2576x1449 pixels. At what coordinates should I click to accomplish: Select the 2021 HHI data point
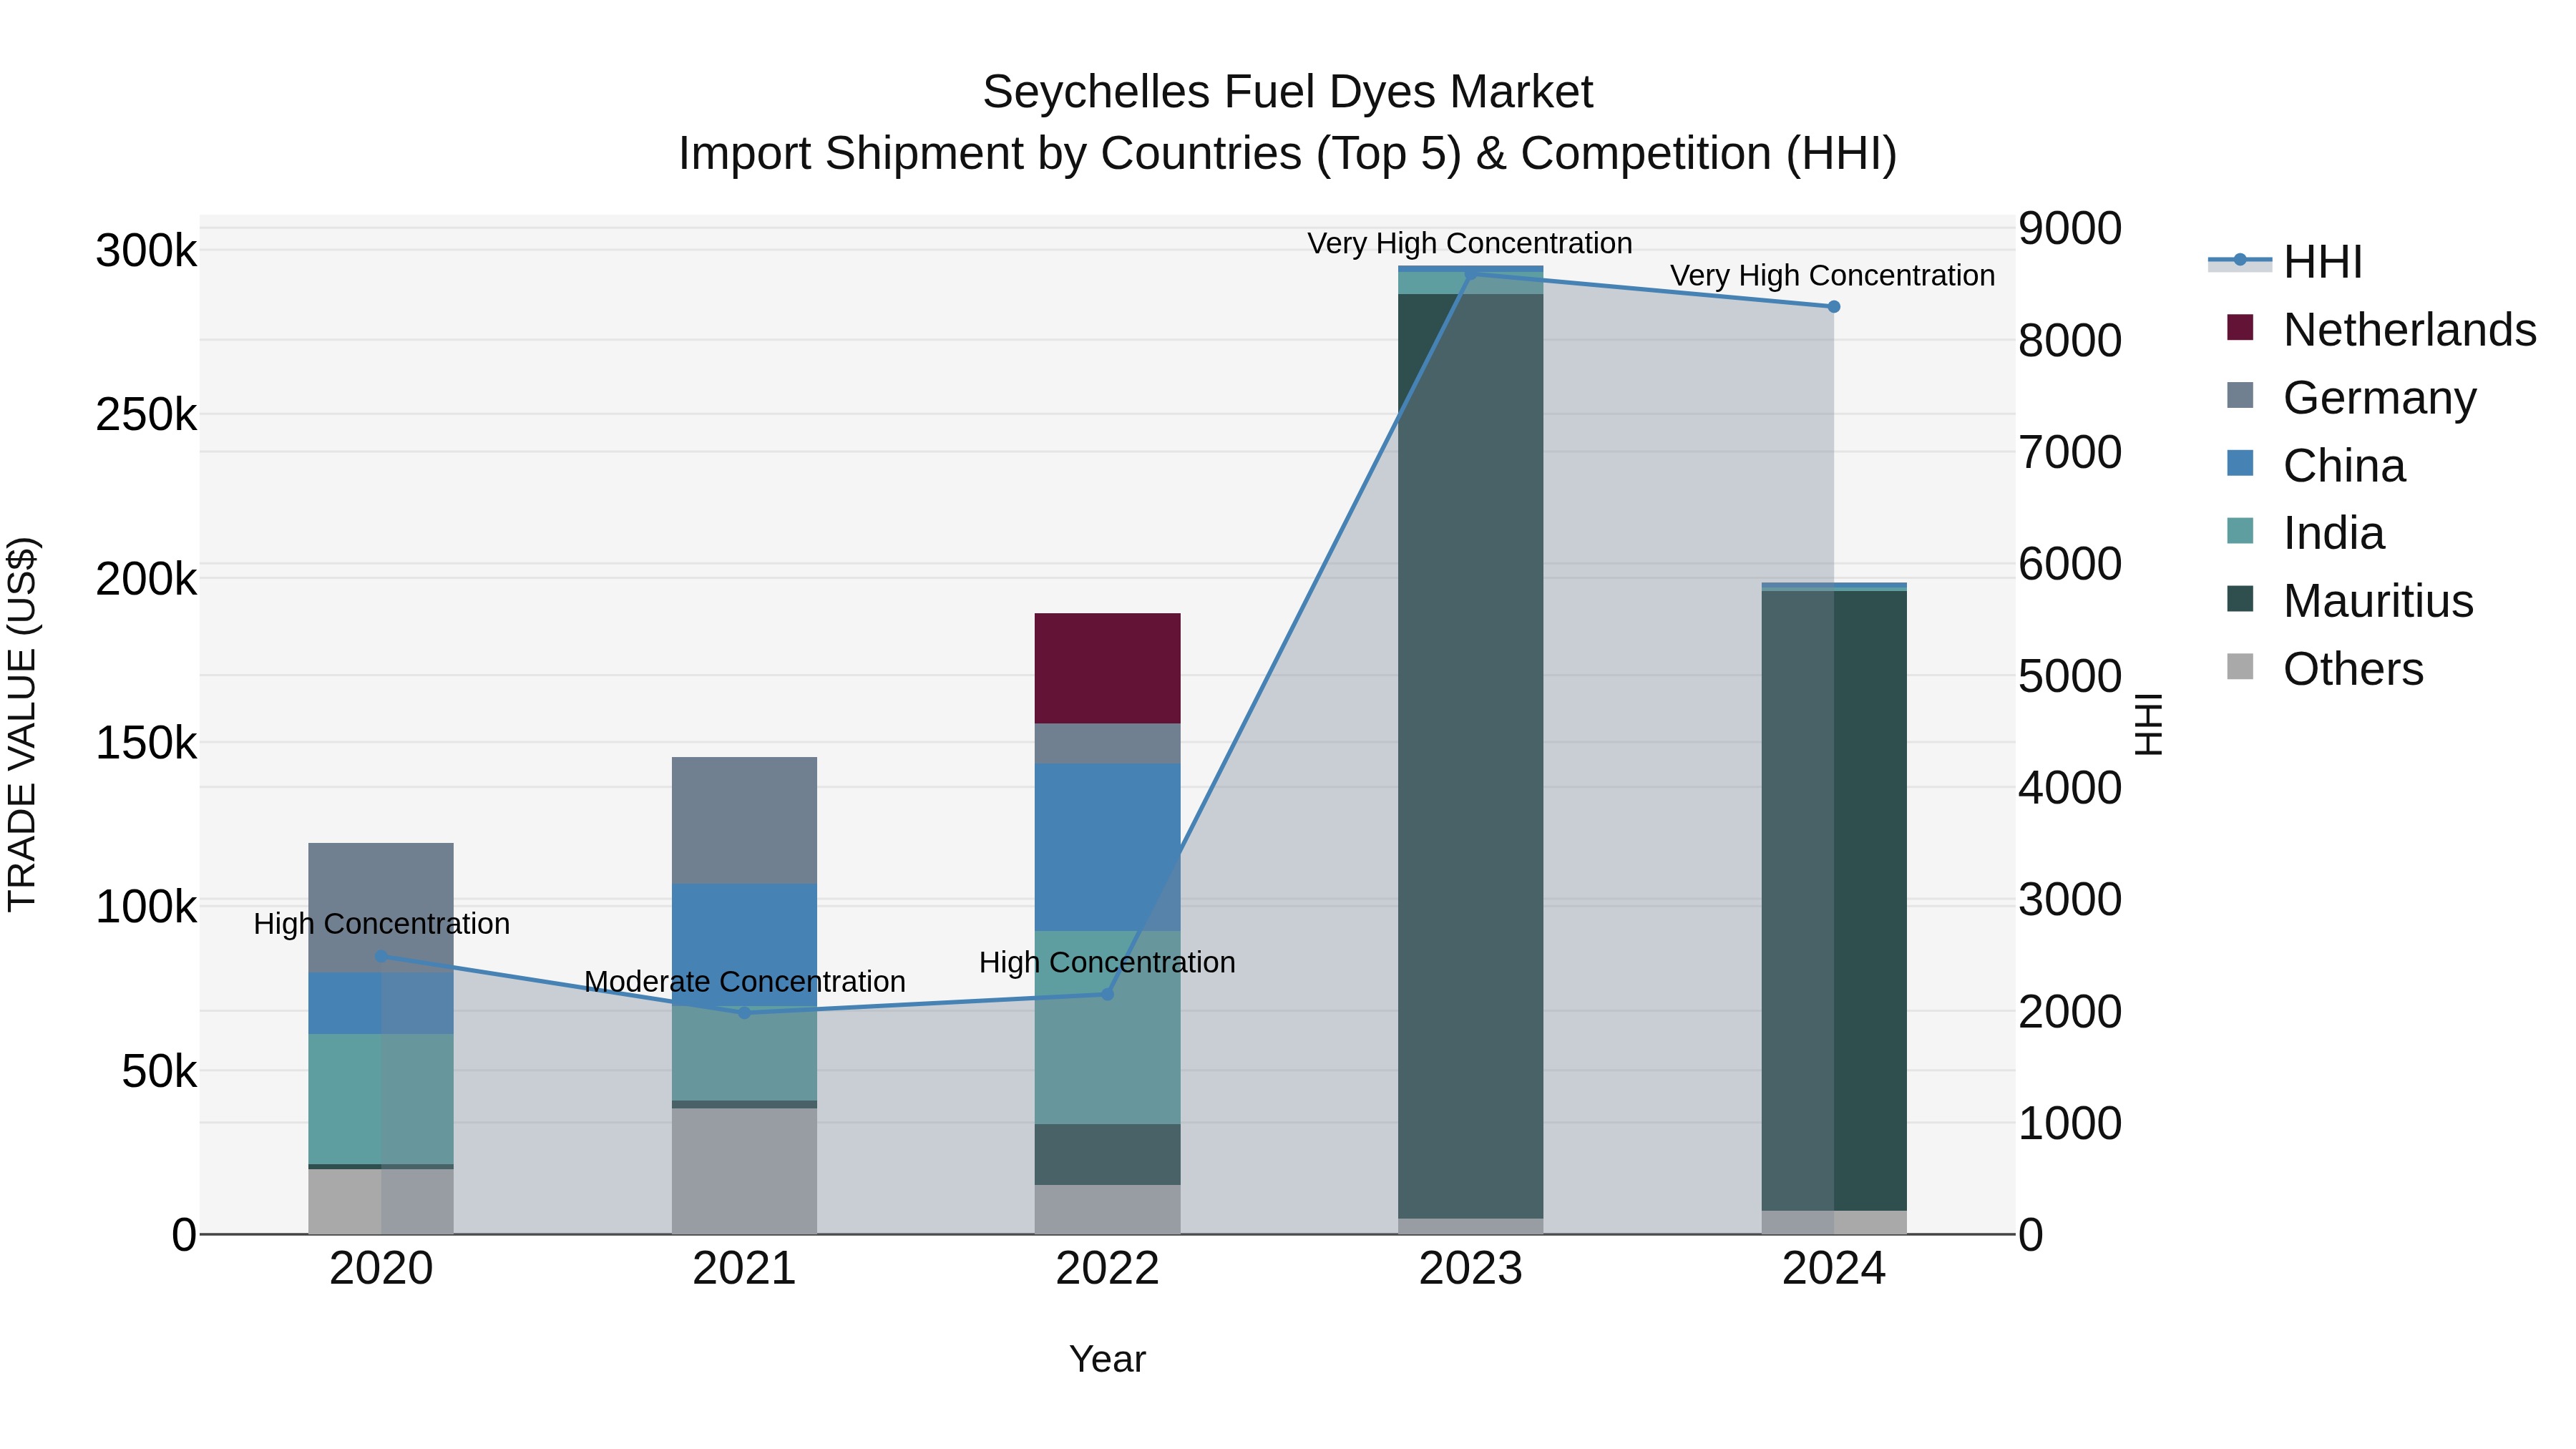[x=744, y=1013]
